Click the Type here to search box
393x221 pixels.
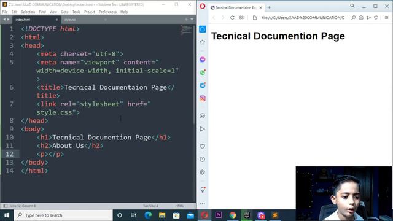click(x=63, y=215)
